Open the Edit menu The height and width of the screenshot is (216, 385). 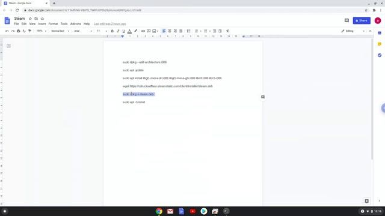click(x=24, y=24)
